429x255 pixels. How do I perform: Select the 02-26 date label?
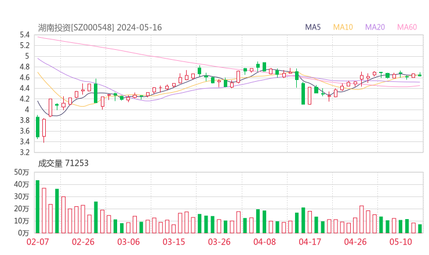pyautogui.click(x=83, y=242)
